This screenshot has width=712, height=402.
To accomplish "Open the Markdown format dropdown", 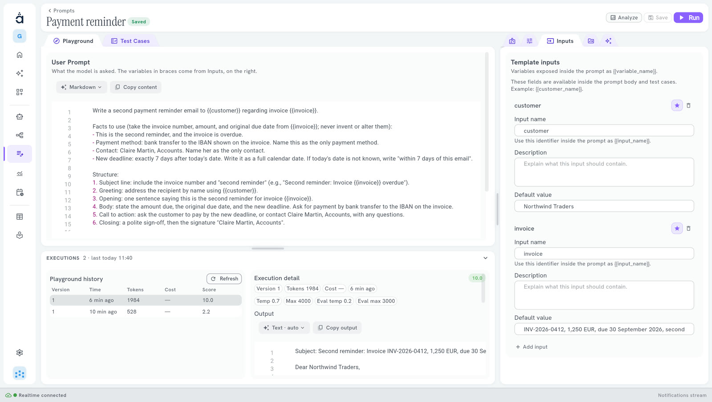I will coord(81,87).
